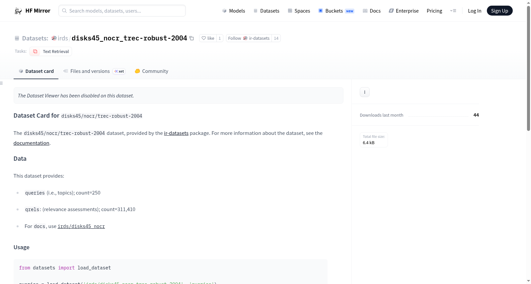This screenshot has height=284, width=531.
Task: Click the Data heading
Action: point(20,159)
